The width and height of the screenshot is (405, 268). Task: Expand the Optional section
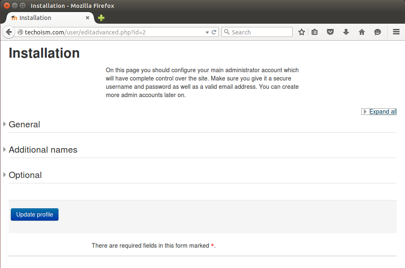tap(25, 175)
